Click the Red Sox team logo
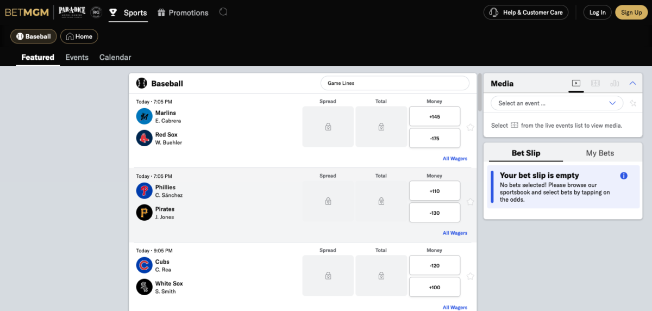Viewport: 652px width, 311px height. pyautogui.click(x=144, y=138)
